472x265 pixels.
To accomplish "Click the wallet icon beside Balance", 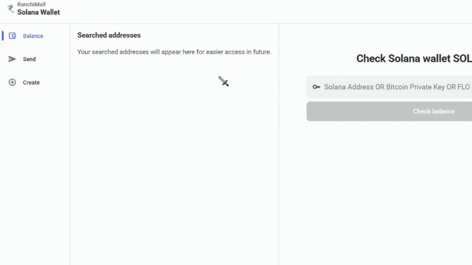I will tap(12, 36).
